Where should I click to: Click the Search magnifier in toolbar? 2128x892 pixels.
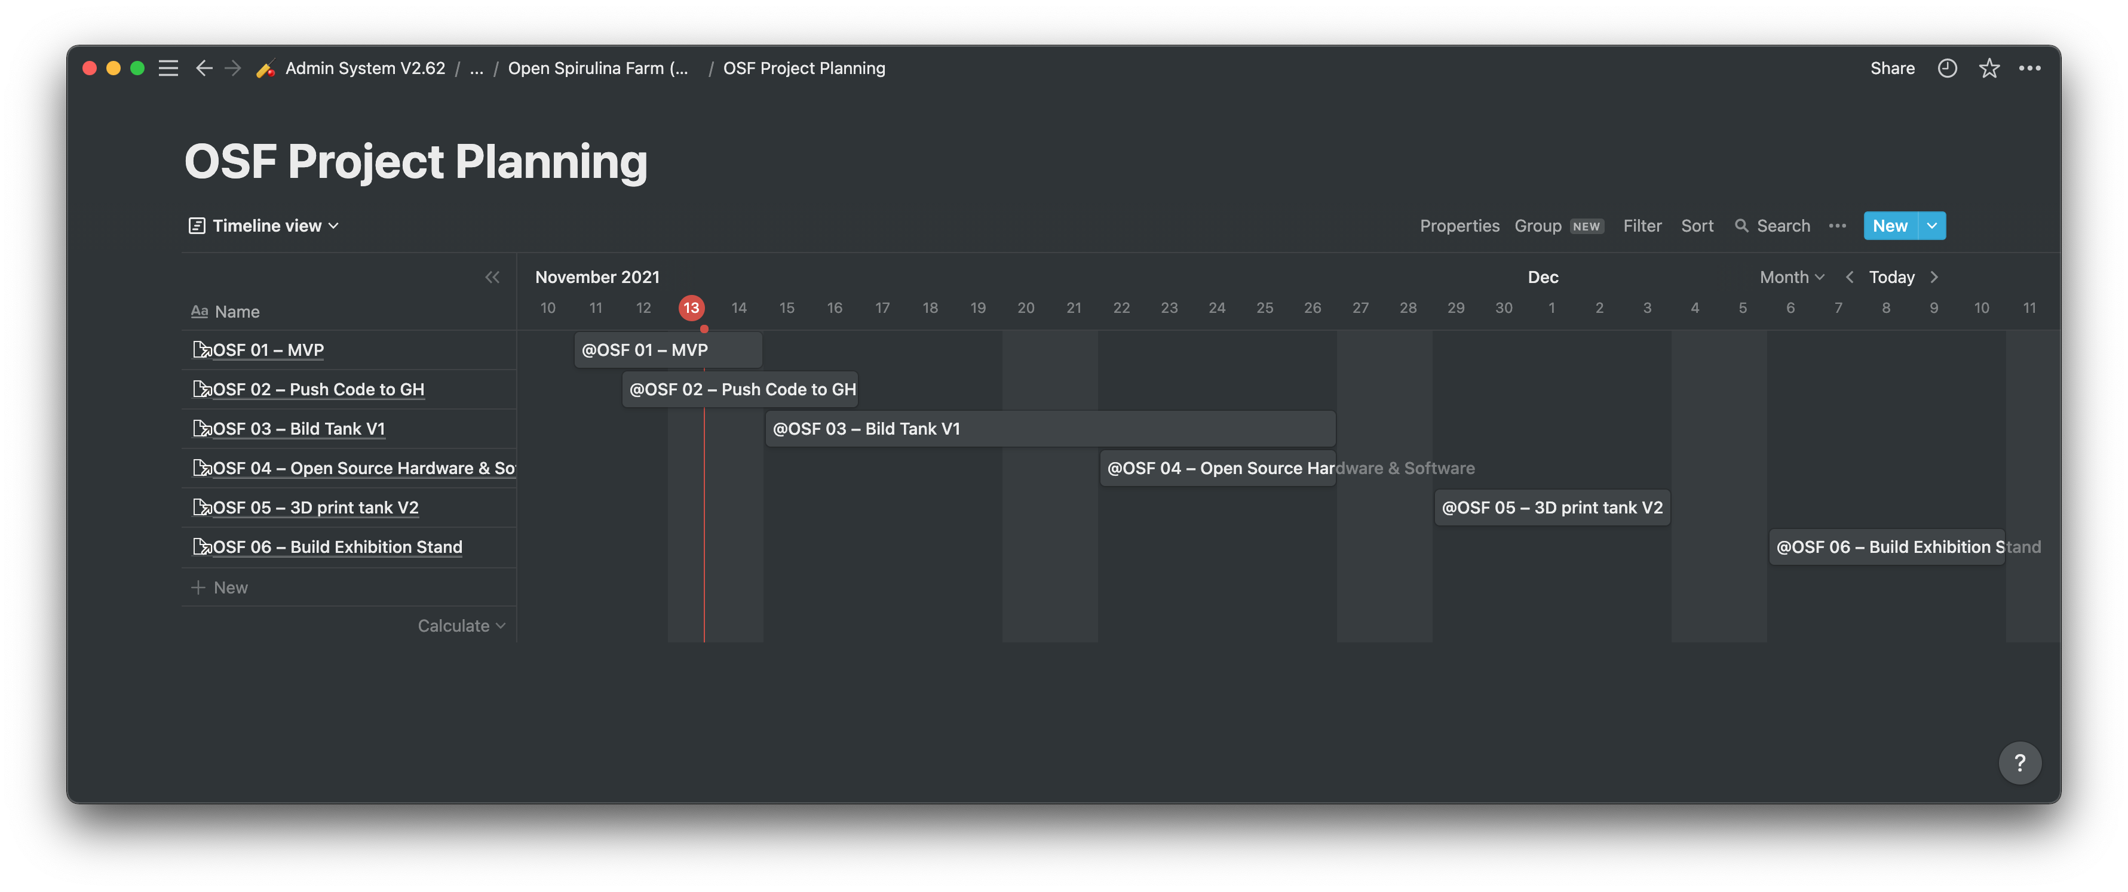coord(1741,226)
